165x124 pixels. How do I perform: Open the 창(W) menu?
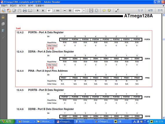click(30, 6)
